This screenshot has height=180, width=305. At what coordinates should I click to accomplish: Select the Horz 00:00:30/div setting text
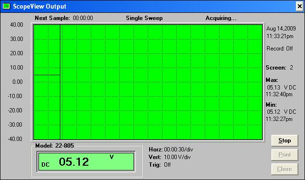click(x=171, y=150)
